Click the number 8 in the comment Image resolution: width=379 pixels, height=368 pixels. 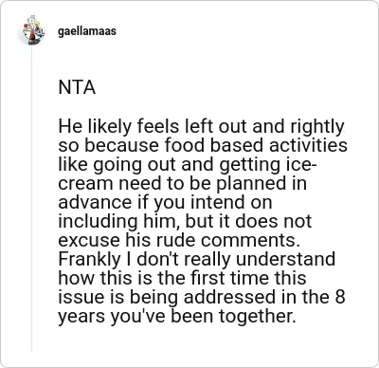[x=340, y=297]
